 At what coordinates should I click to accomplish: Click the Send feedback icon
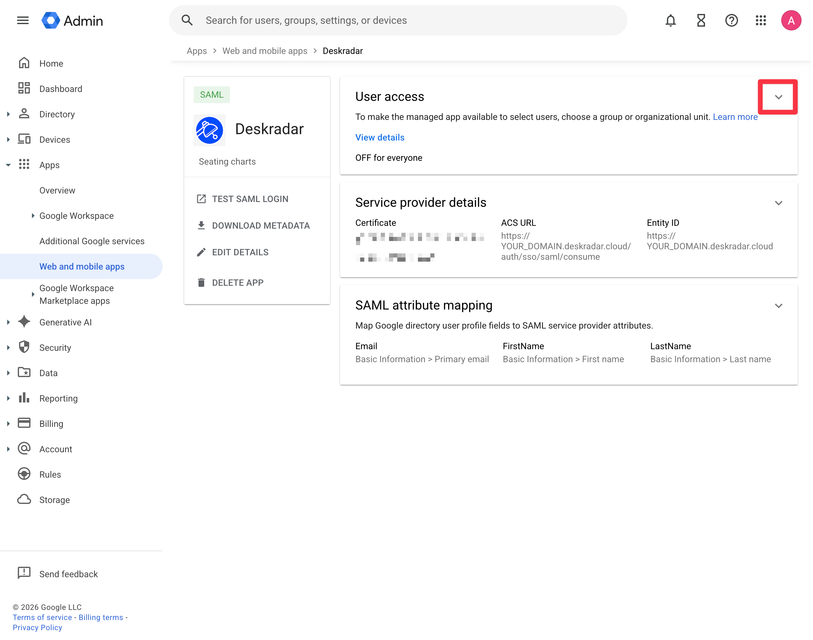pyautogui.click(x=24, y=573)
